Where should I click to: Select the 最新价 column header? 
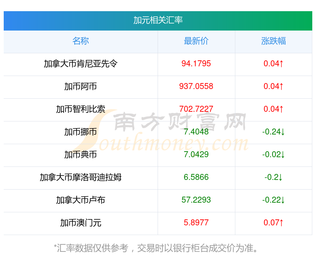pyautogui.click(x=196, y=41)
